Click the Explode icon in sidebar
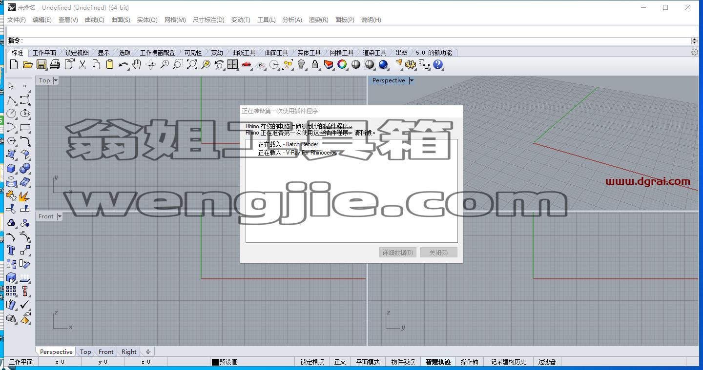Image resolution: width=703 pixels, height=370 pixels. (x=25, y=195)
